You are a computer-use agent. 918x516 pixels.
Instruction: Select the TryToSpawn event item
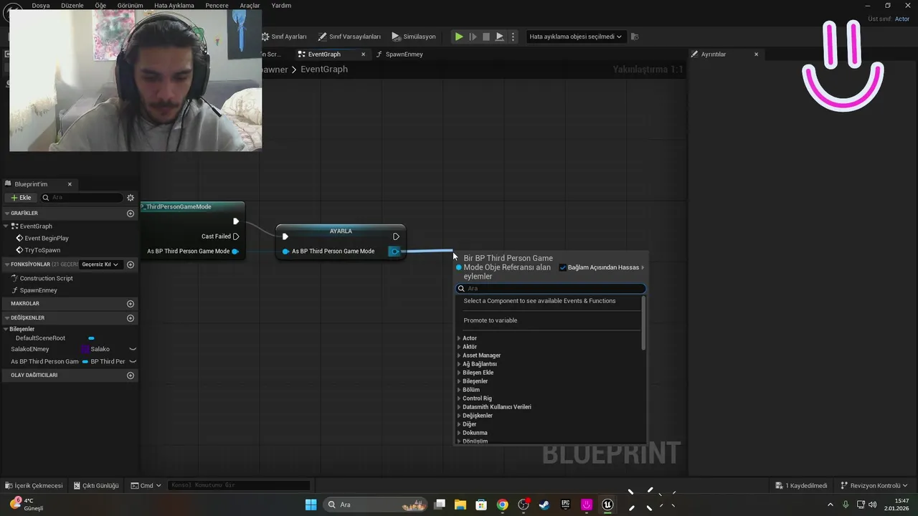click(x=42, y=250)
